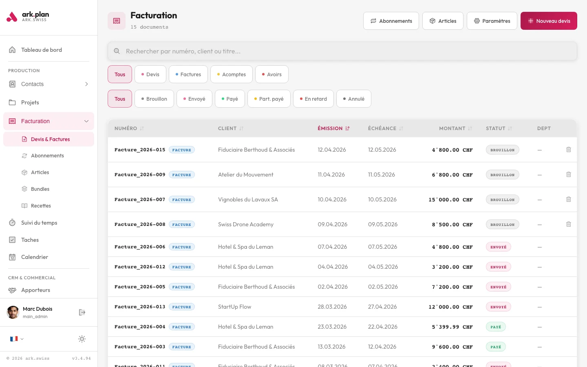Collapse the Facturation sidebar section
Image resolution: width=587 pixels, height=367 pixels.
pyautogui.click(x=86, y=121)
